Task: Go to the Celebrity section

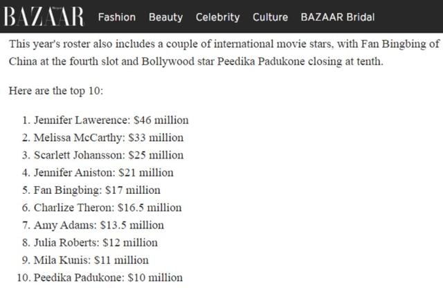Action: pos(217,17)
